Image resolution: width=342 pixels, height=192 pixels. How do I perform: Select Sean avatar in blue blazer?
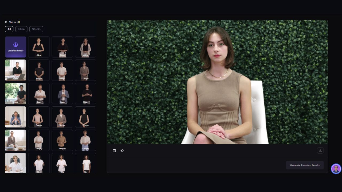coord(62,94)
